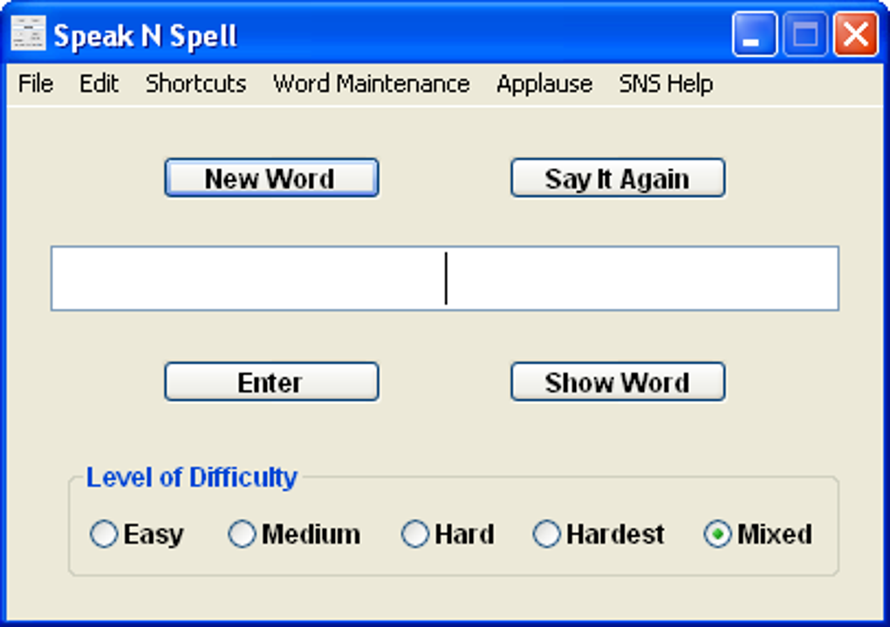Image resolution: width=890 pixels, height=627 pixels.
Task: Select the Hard difficulty option
Action: click(448, 534)
